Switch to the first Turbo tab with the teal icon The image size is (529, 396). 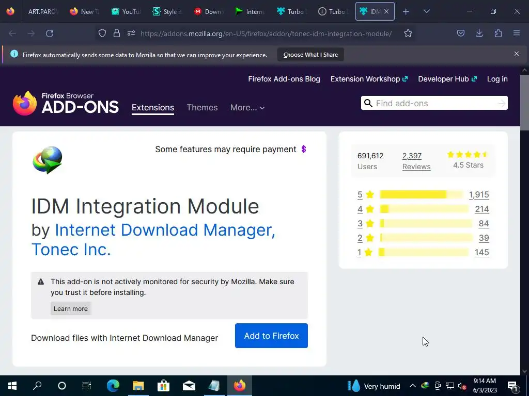292,11
